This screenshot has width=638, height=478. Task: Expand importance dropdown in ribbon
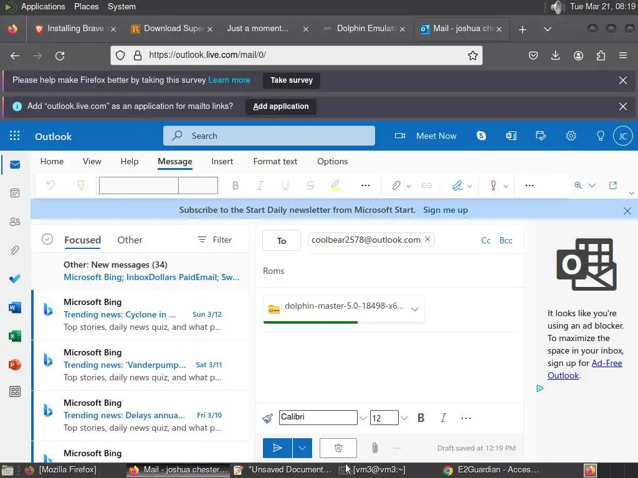point(506,186)
